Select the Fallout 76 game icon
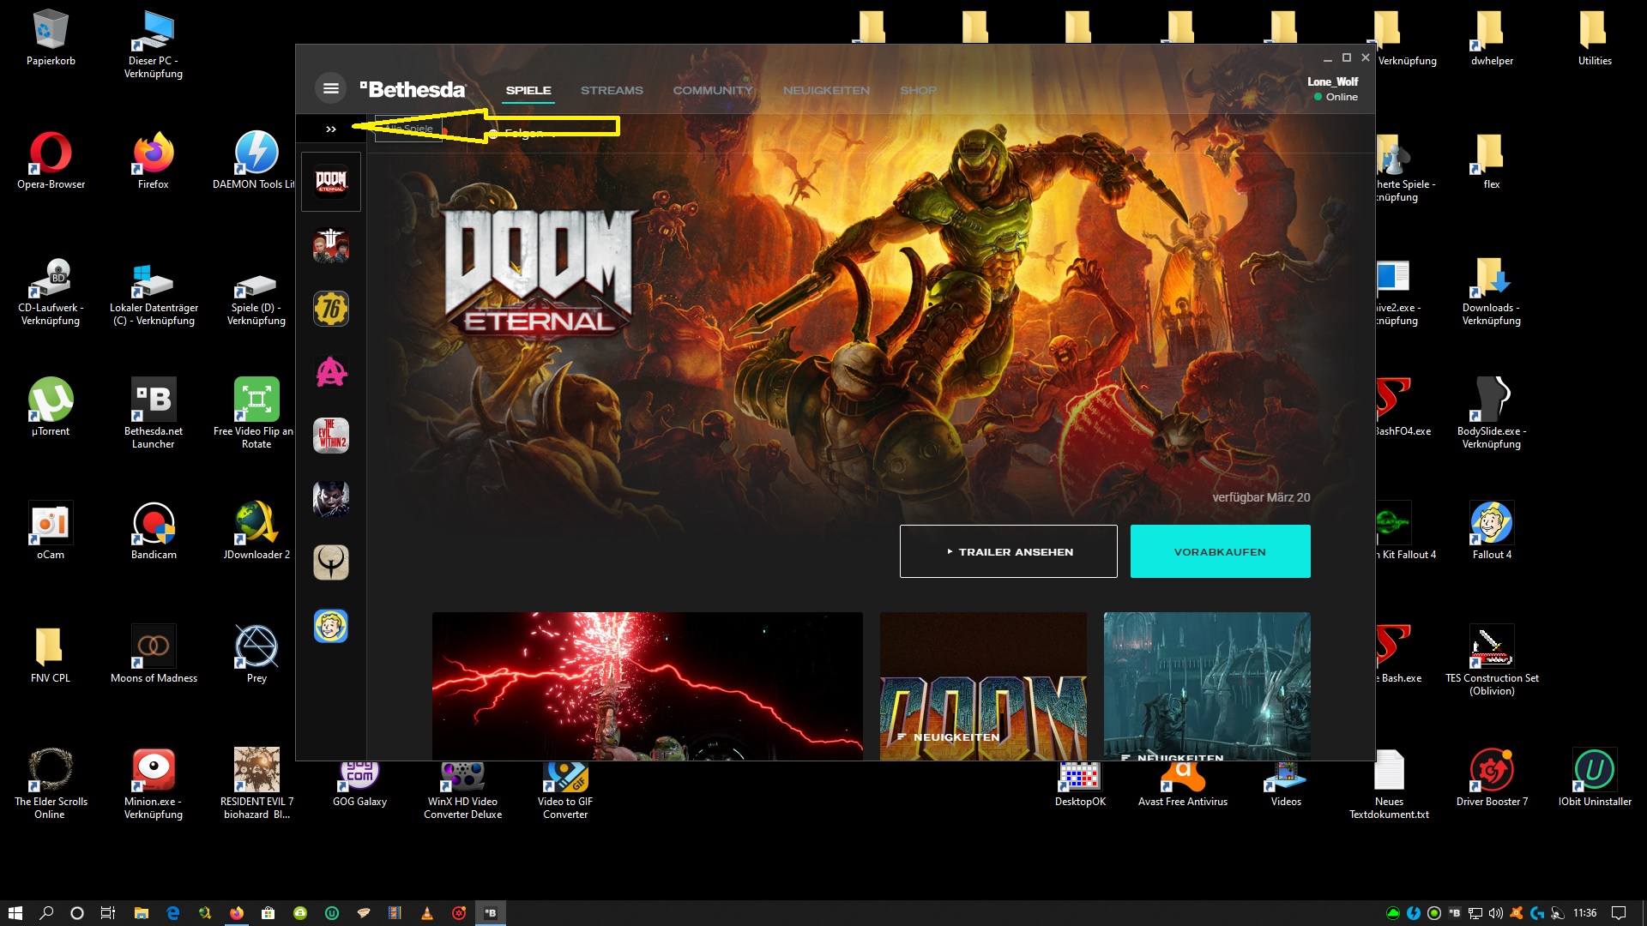The width and height of the screenshot is (1647, 926). pos(331,309)
